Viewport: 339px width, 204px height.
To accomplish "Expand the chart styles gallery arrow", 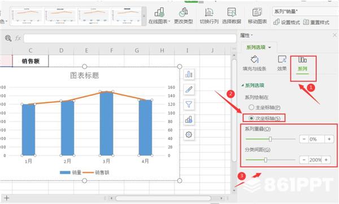I will [144, 16].
